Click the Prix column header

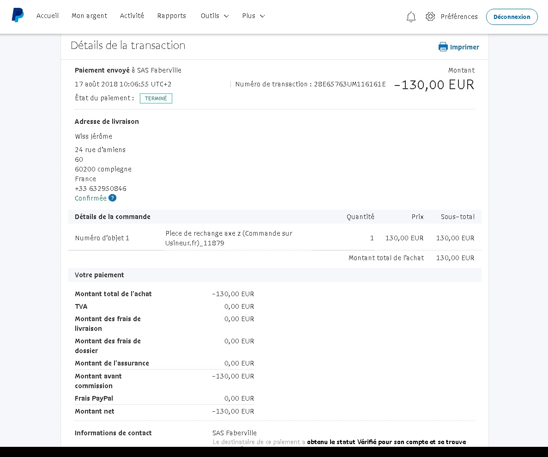[x=417, y=217]
